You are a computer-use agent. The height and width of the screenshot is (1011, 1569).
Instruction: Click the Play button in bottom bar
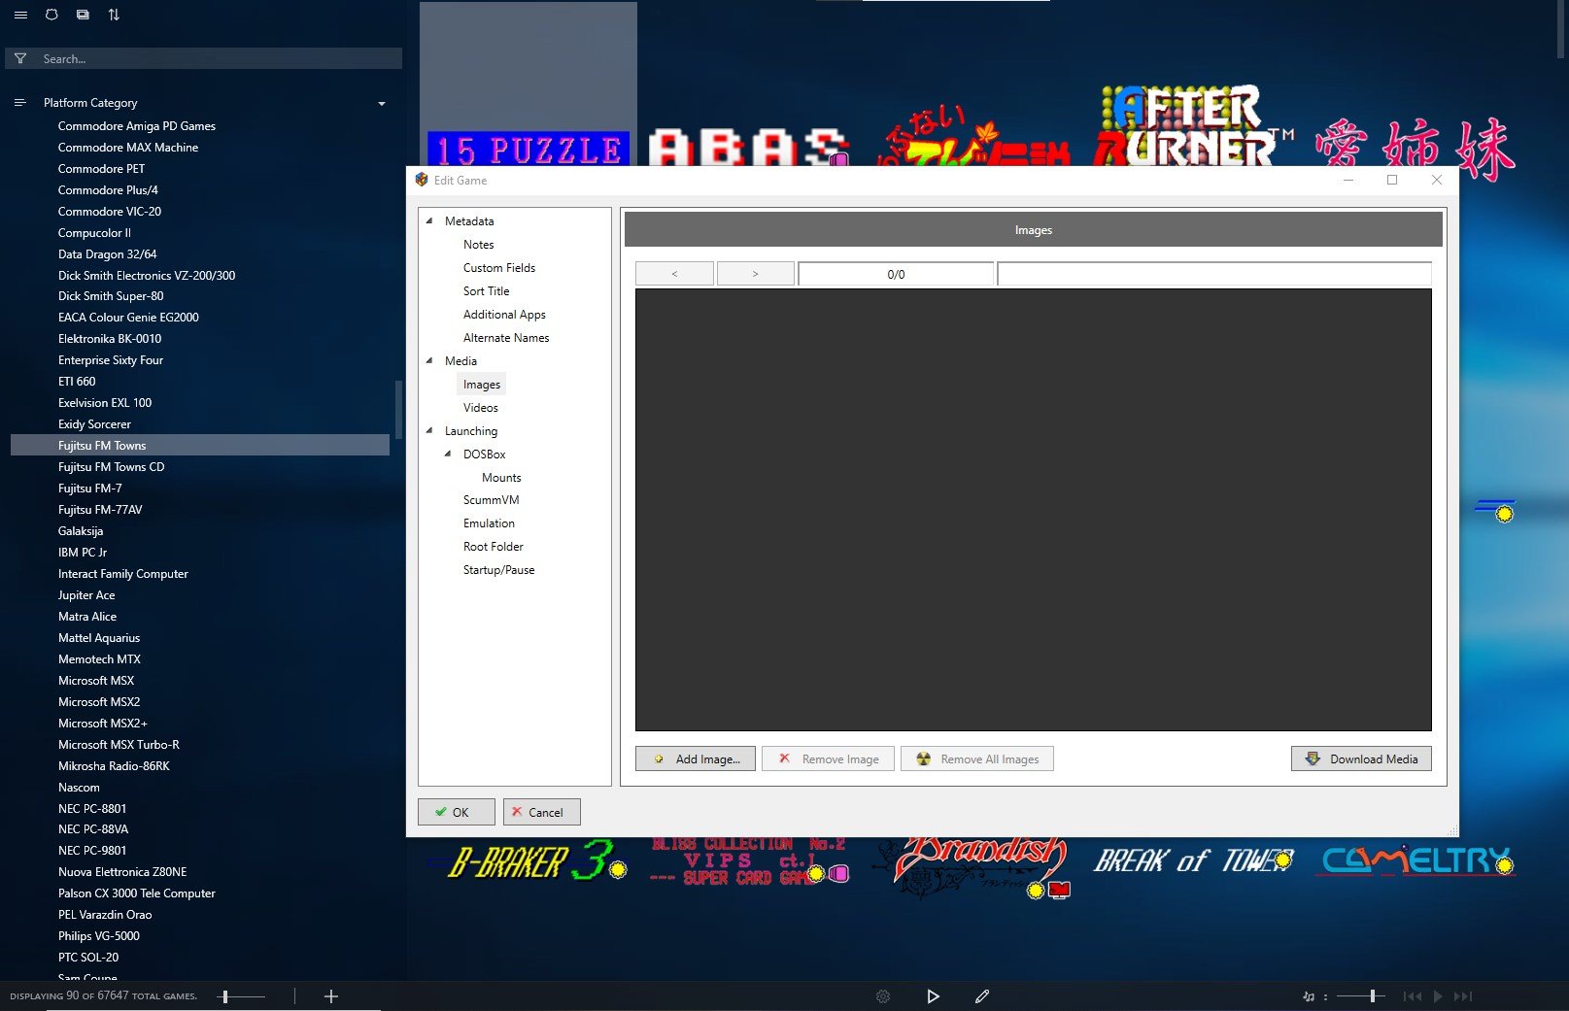click(x=933, y=996)
